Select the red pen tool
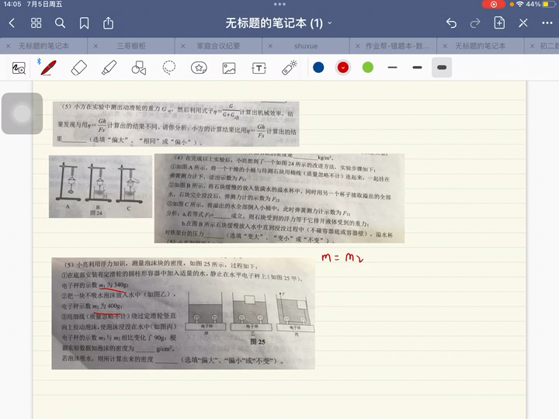This screenshot has height=419, width=559. [48, 68]
